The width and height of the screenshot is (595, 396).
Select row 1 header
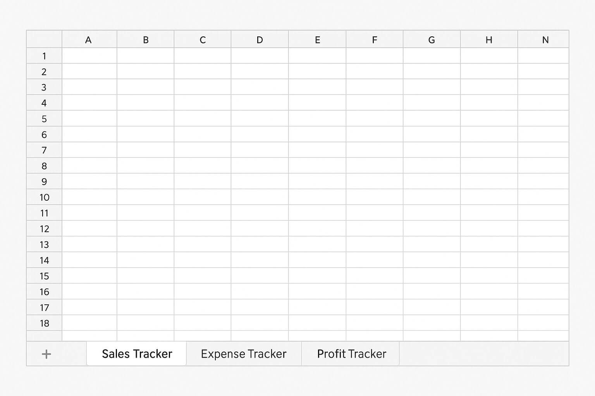[x=44, y=56]
